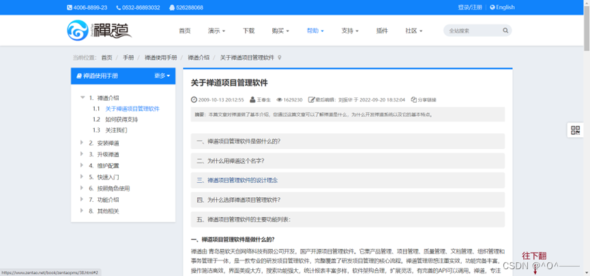Click the share link copy icon

414,100
